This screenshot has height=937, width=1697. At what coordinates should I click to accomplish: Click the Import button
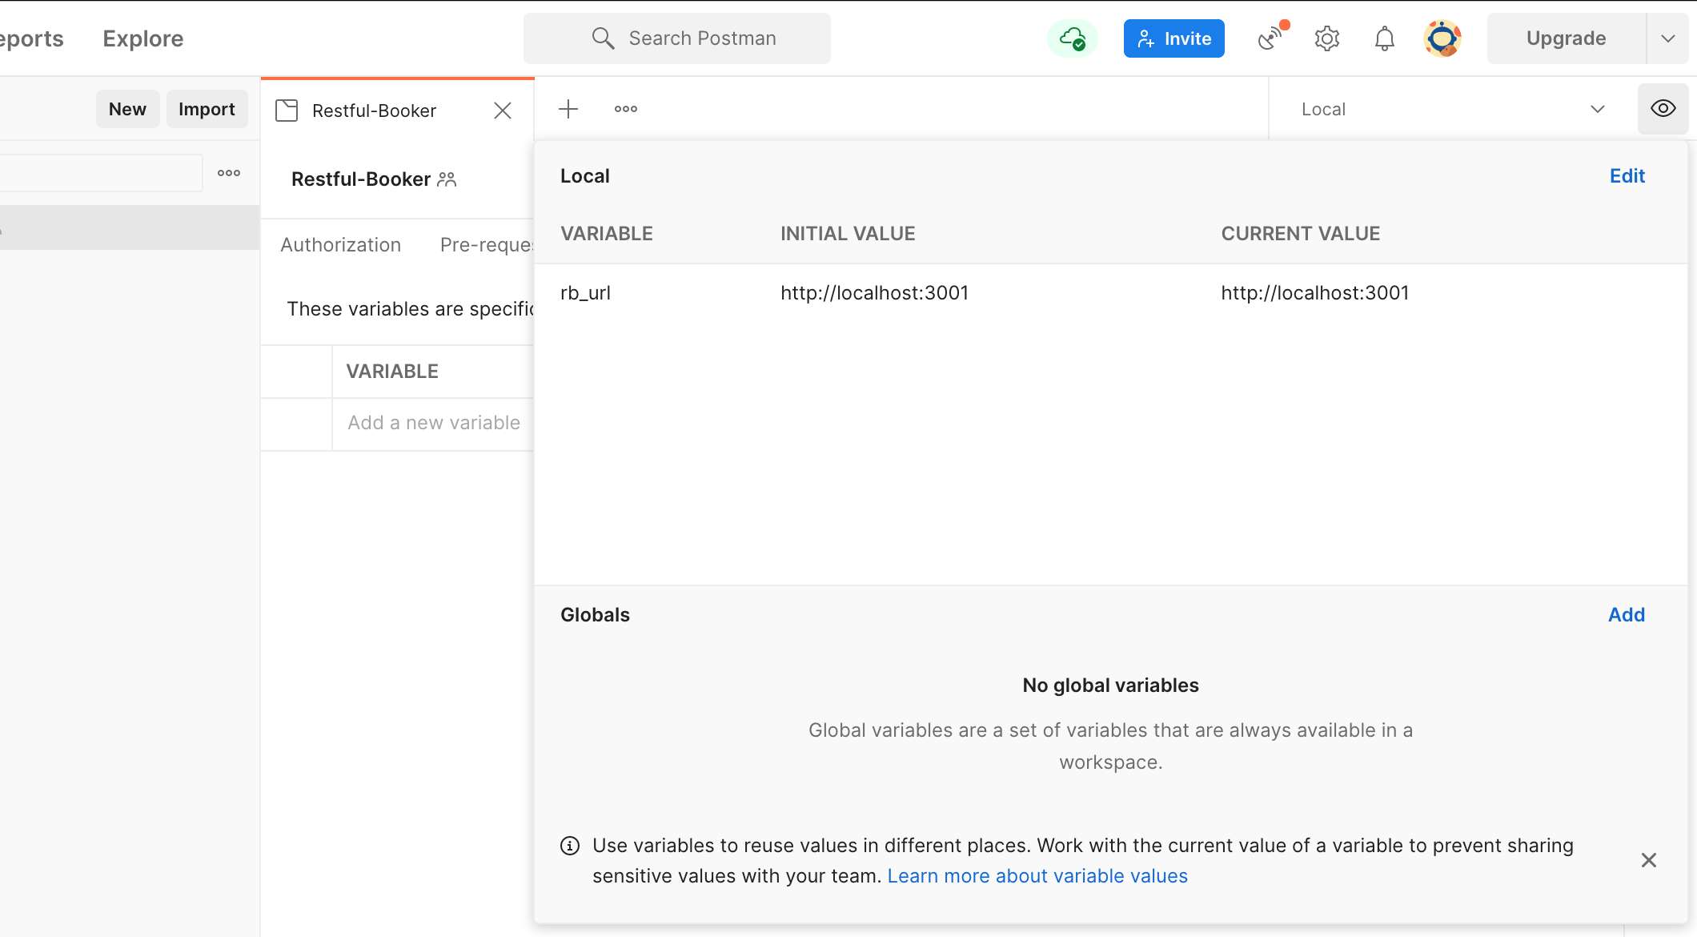click(207, 109)
